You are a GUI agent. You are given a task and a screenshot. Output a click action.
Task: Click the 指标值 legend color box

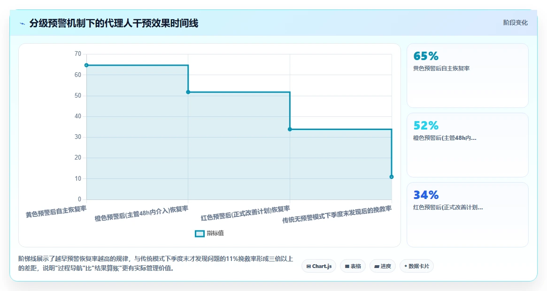[200, 234]
